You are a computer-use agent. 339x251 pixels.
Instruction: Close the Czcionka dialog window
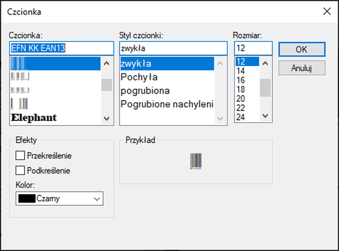click(x=327, y=11)
